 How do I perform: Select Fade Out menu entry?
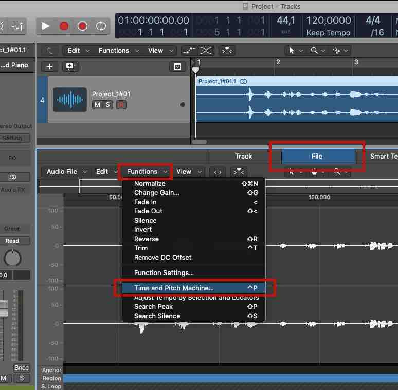(194, 211)
